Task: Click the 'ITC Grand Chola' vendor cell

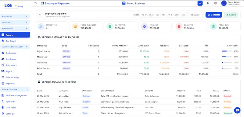Action: pos(152,113)
